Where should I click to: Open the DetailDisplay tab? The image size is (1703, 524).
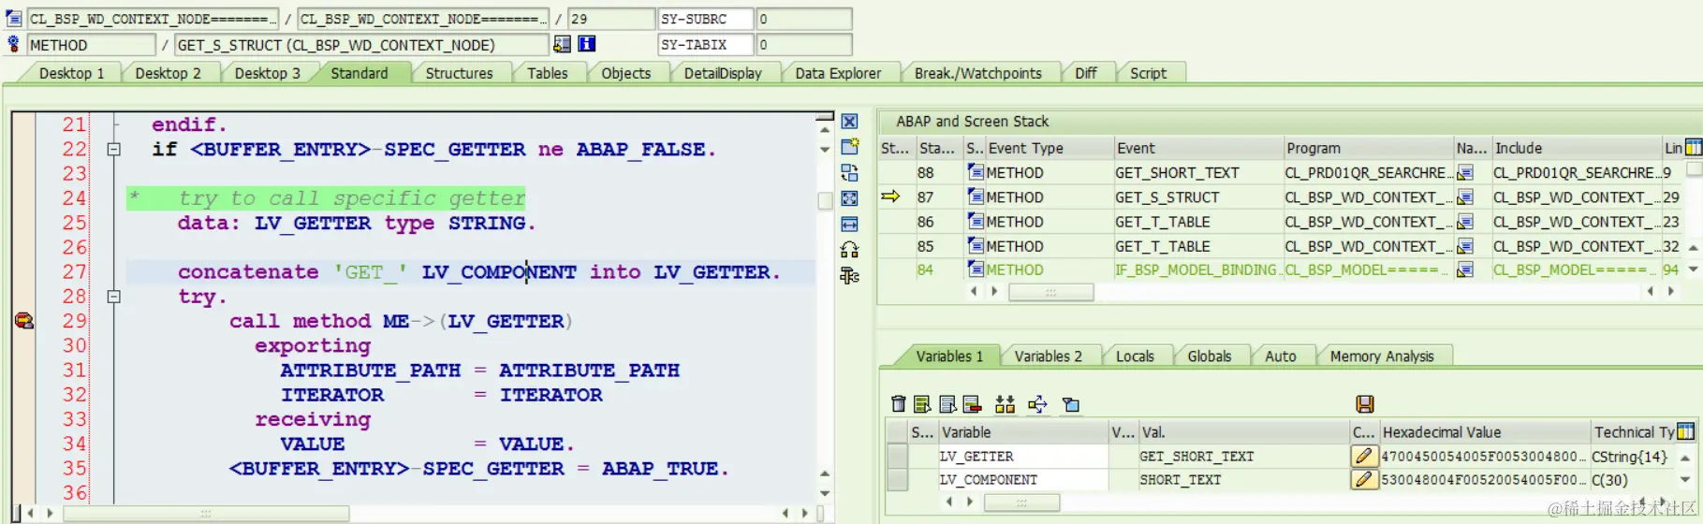coord(723,73)
